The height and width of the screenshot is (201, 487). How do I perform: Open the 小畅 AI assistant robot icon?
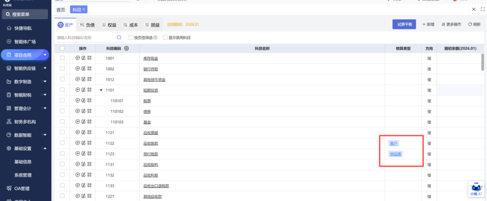[477, 189]
